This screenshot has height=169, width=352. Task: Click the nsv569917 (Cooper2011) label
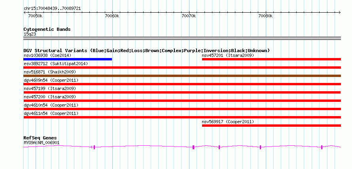pyautogui.click(x=228, y=122)
